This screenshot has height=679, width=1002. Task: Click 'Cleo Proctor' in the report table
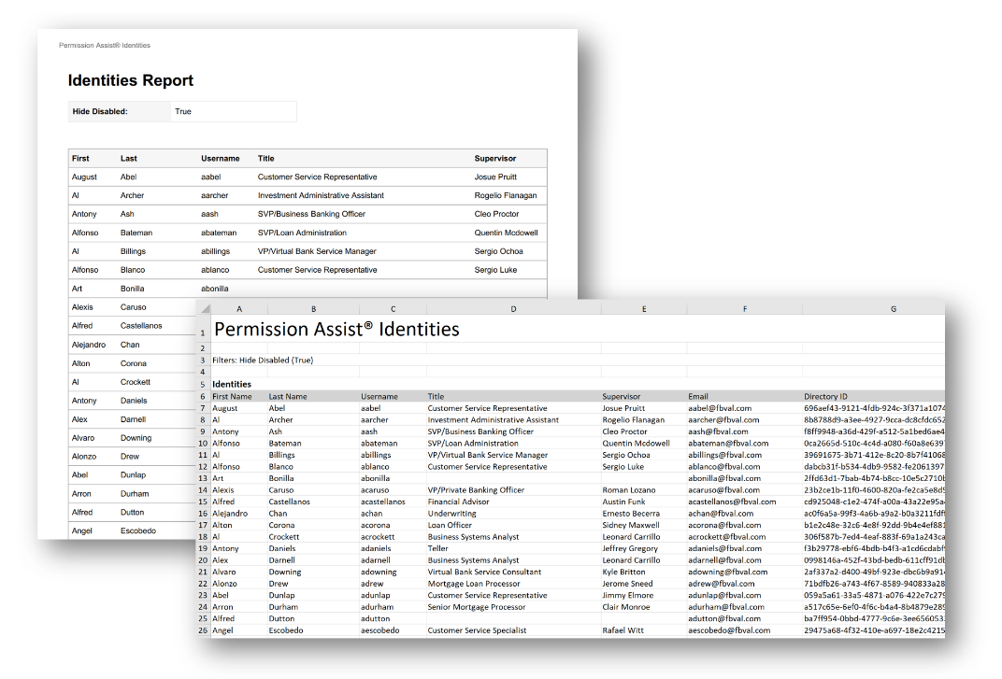[x=496, y=214]
